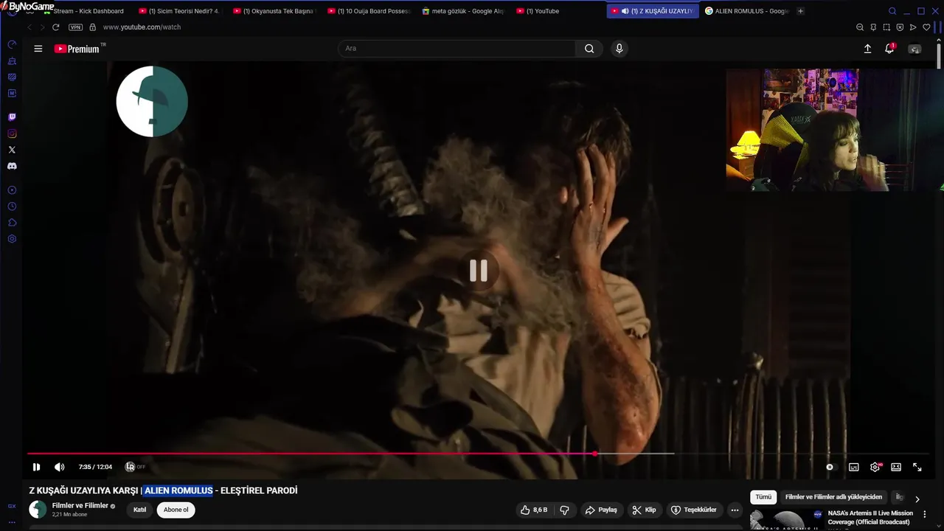The height and width of the screenshot is (531, 944).
Task: Toggle subtitles/closed captions button
Action: 854,467
